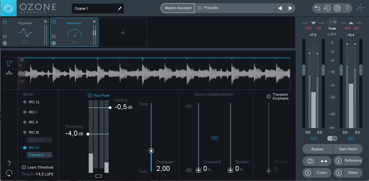Open the undo history clock icon

click(x=327, y=8)
